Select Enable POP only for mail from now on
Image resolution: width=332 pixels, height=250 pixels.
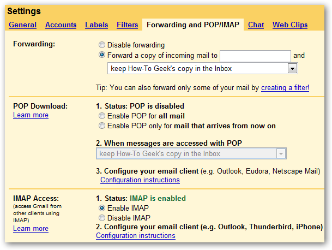point(102,126)
